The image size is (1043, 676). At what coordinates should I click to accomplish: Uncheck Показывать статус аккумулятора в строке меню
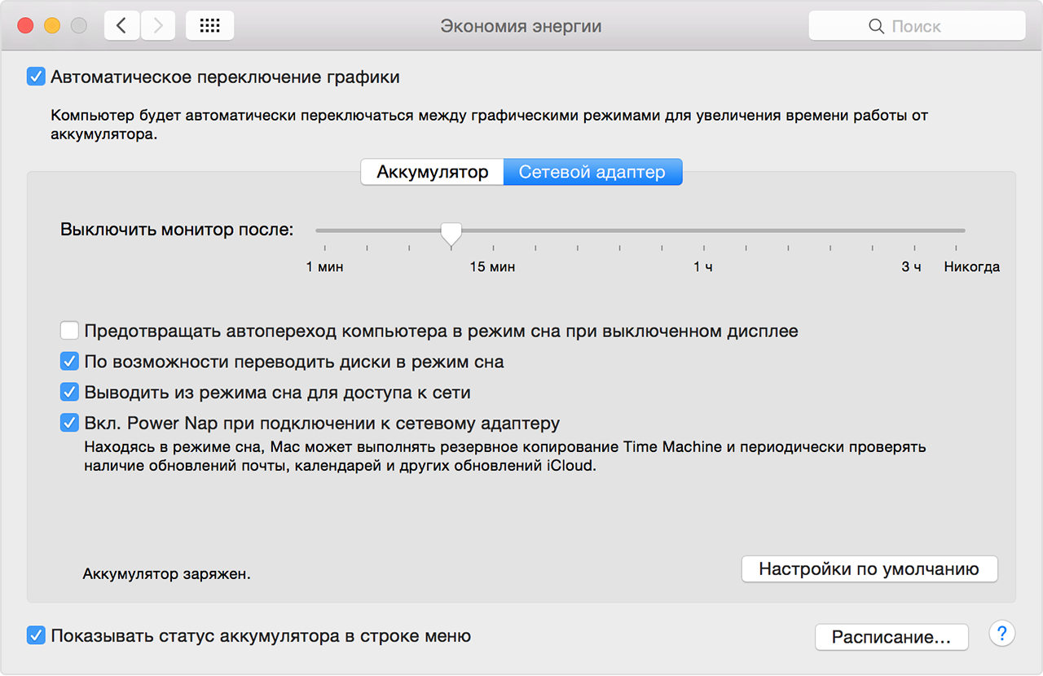(36, 636)
